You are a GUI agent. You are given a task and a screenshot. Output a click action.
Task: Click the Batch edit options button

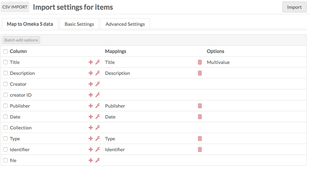[x=21, y=40]
